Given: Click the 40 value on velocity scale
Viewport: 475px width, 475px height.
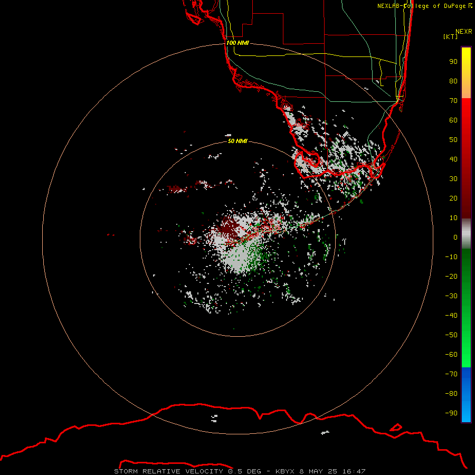Looking at the screenshot, I should pyautogui.click(x=453, y=159).
